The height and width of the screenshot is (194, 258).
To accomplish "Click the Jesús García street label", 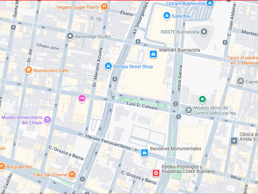I will click(180, 79).
